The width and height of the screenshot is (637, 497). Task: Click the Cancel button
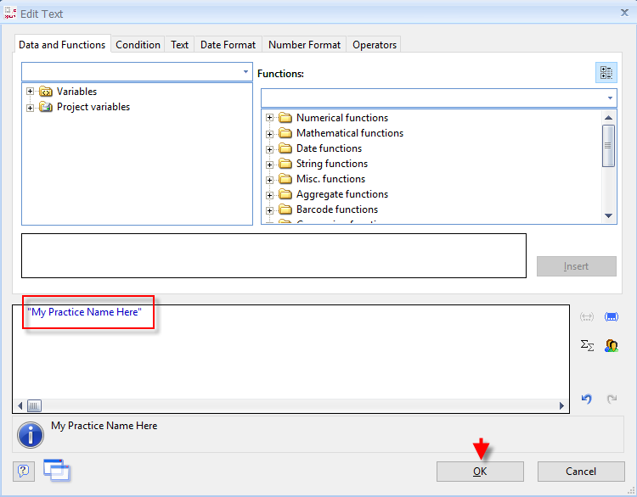pos(581,472)
